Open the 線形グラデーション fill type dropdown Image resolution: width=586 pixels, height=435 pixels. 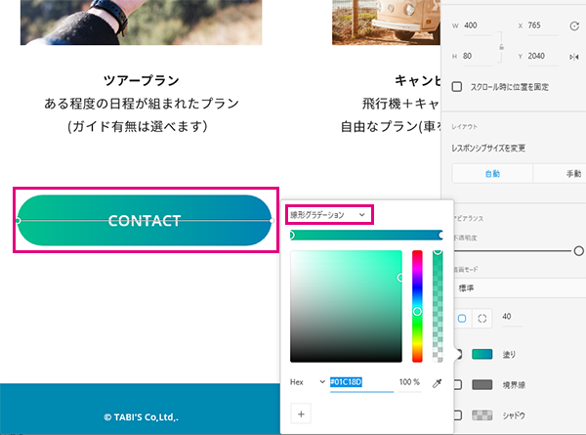coord(328,214)
